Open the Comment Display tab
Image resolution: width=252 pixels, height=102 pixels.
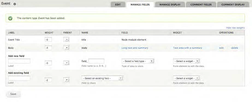click(233, 5)
